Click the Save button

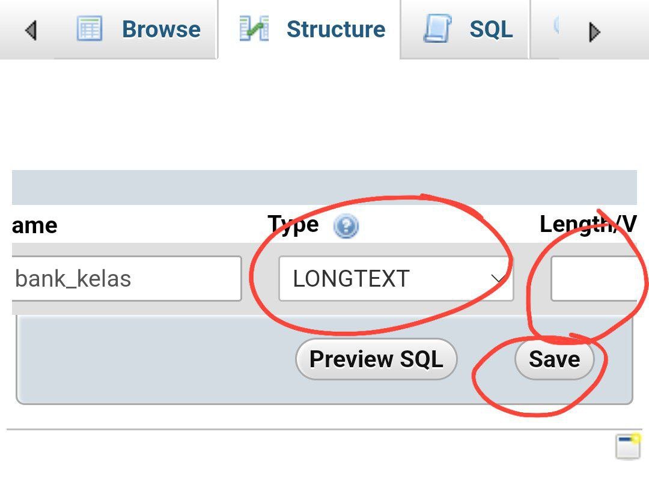[554, 359]
